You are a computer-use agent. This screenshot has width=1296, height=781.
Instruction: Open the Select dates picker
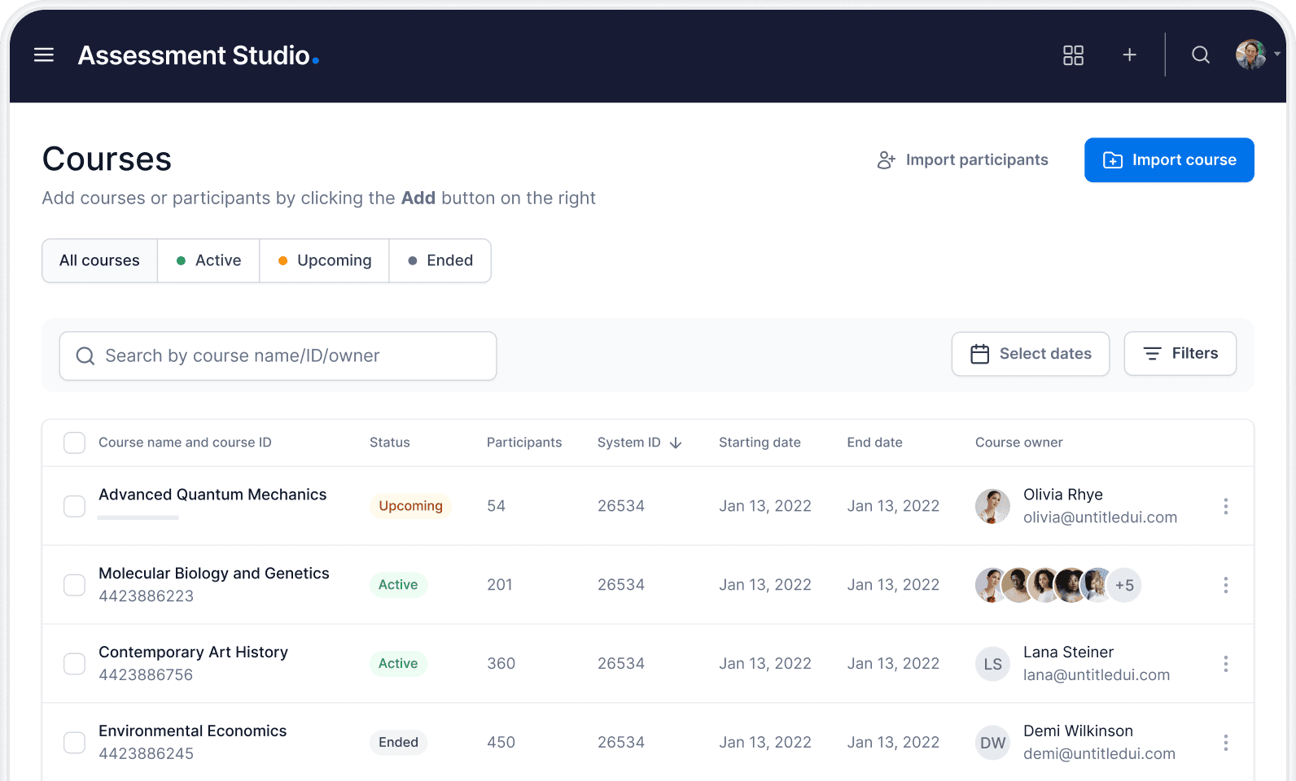[x=1030, y=354]
